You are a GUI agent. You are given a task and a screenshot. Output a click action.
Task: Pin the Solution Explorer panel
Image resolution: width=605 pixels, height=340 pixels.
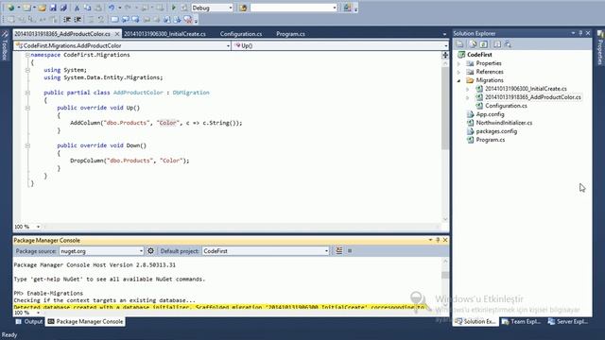pos(580,33)
